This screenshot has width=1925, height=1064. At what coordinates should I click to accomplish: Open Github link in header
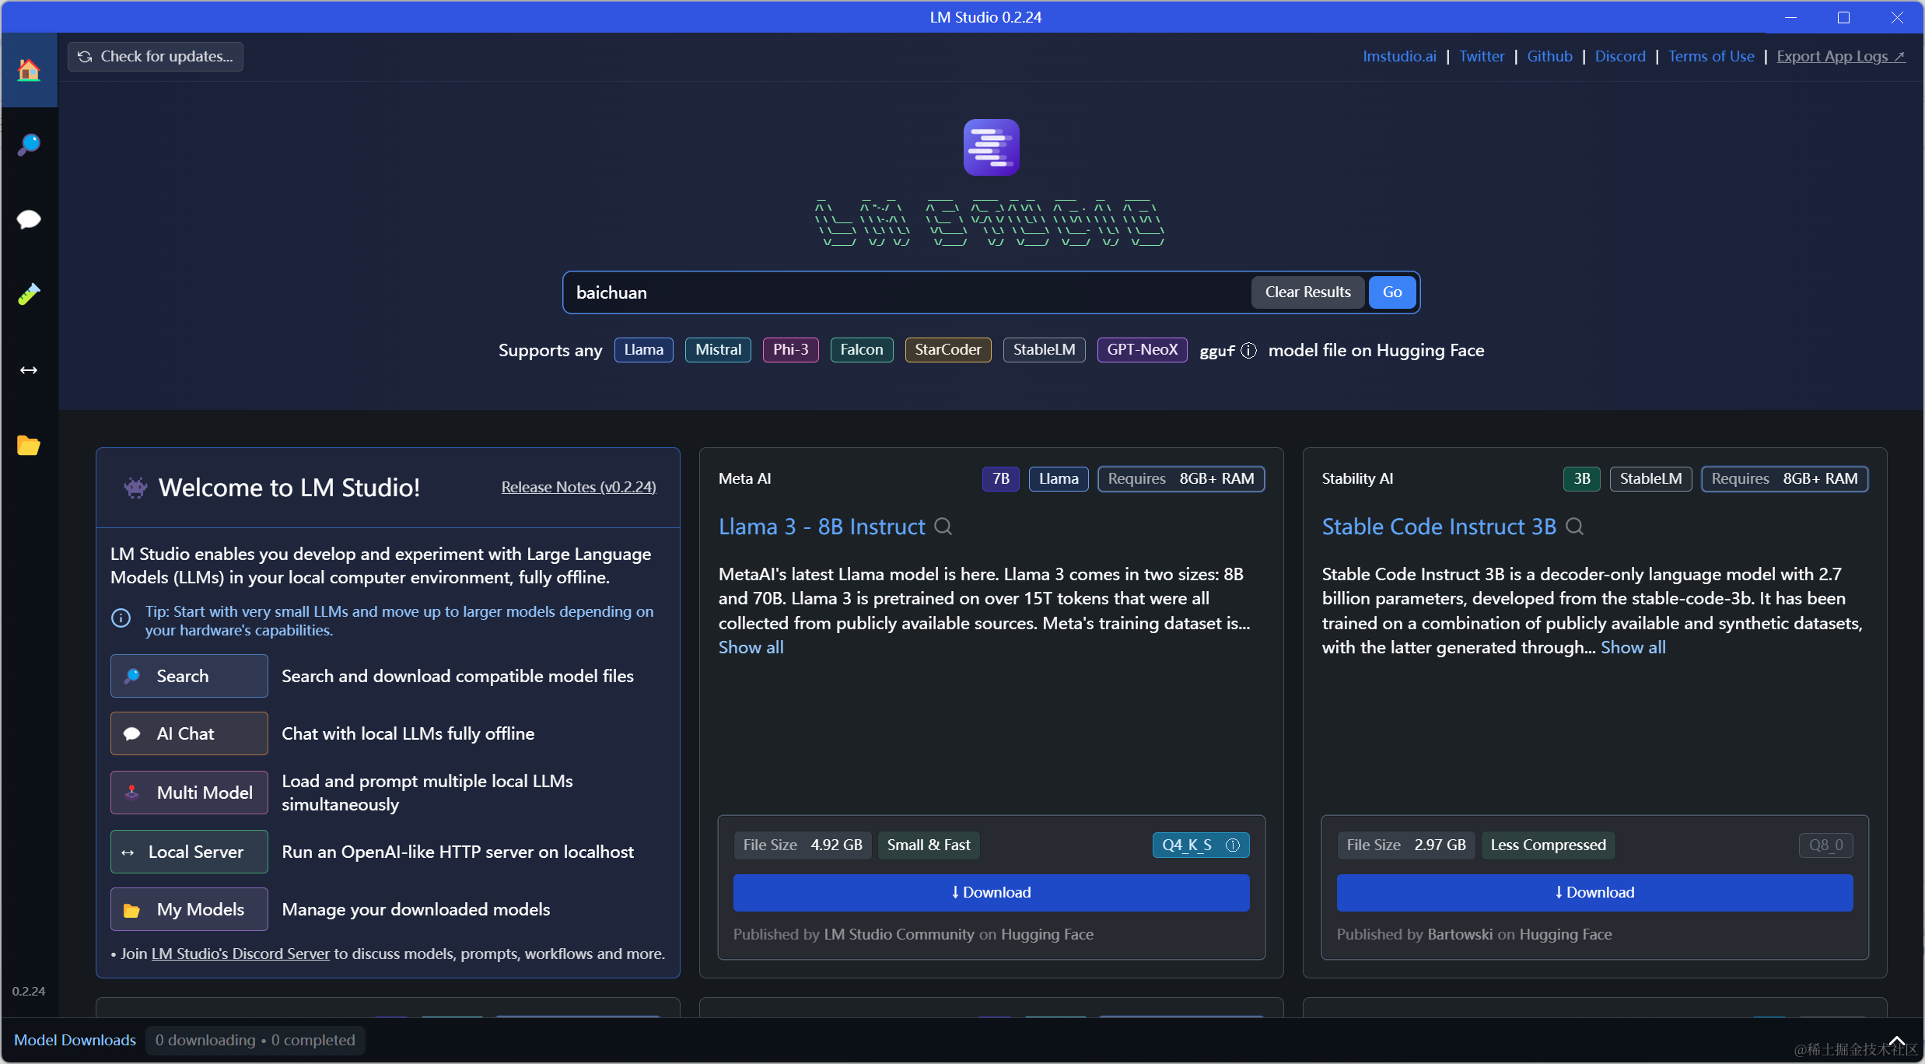[x=1549, y=57]
